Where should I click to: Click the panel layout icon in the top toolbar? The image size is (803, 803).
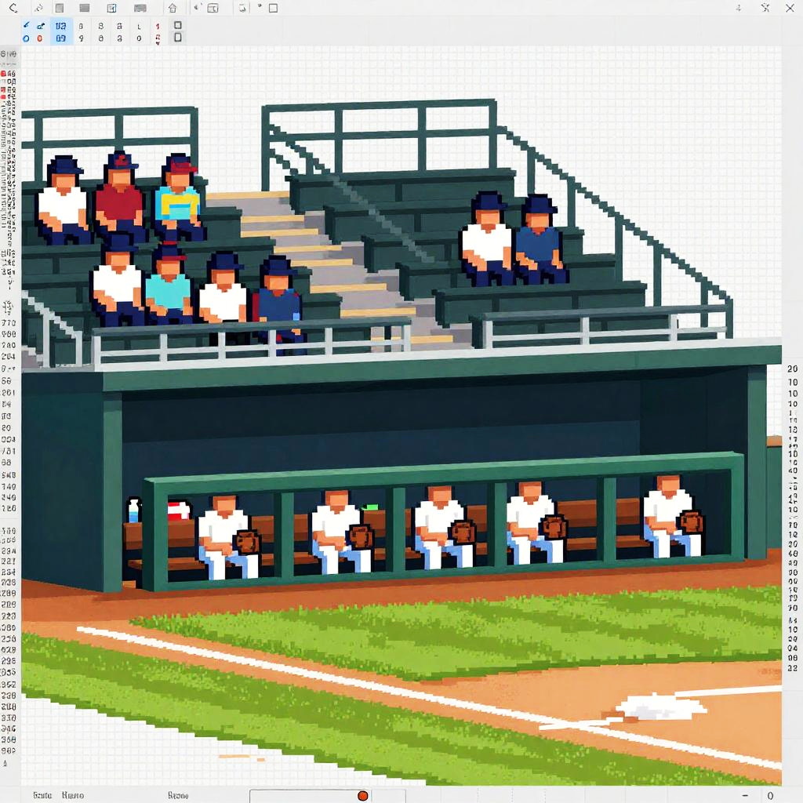[111, 9]
